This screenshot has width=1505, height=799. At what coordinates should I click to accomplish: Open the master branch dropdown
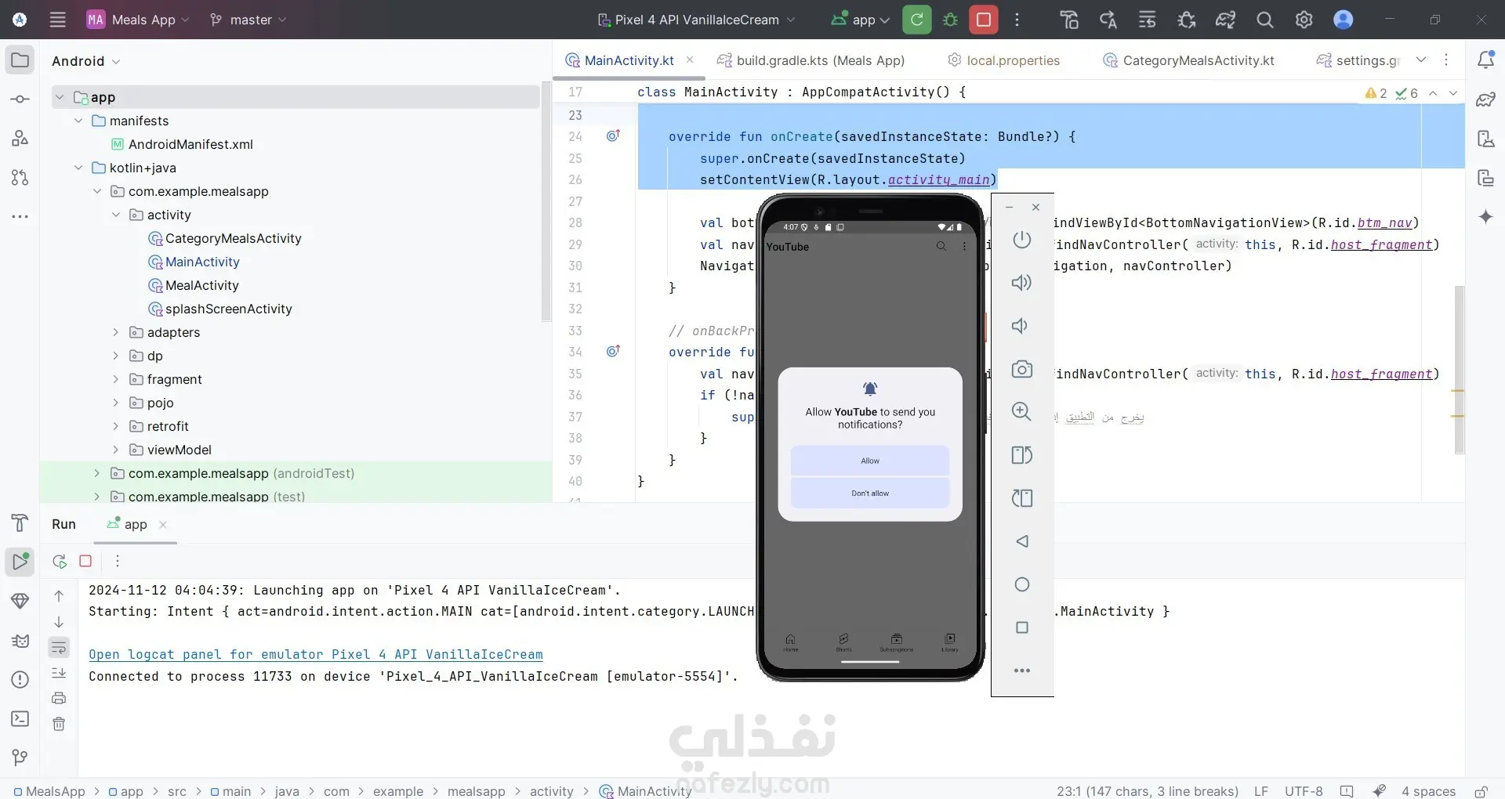pos(248,20)
